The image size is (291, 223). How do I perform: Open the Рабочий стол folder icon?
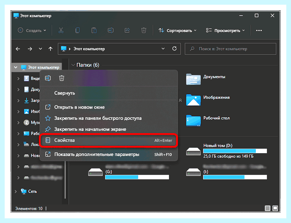(193, 121)
